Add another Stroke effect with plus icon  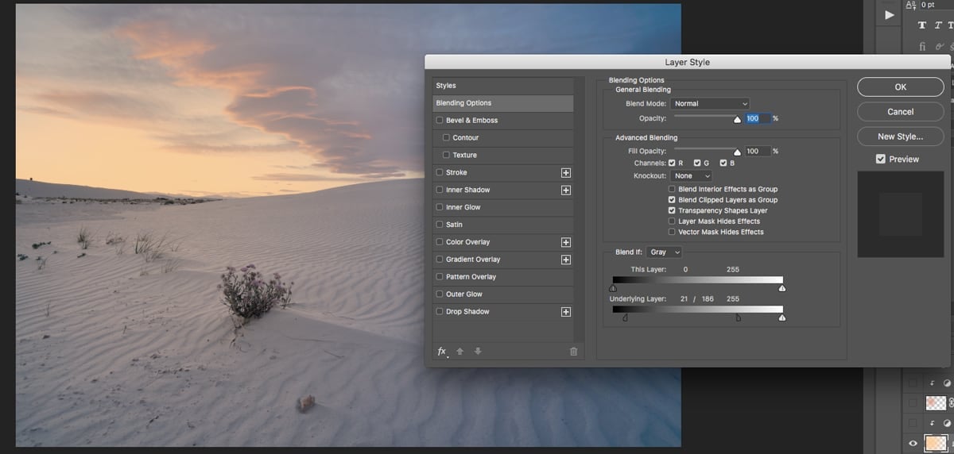pyautogui.click(x=566, y=172)
